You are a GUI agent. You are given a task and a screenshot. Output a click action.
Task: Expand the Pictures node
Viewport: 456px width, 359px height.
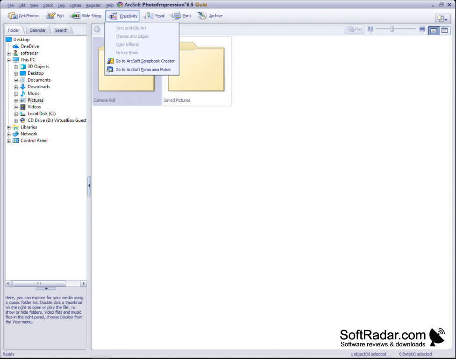tap(16, 100)
